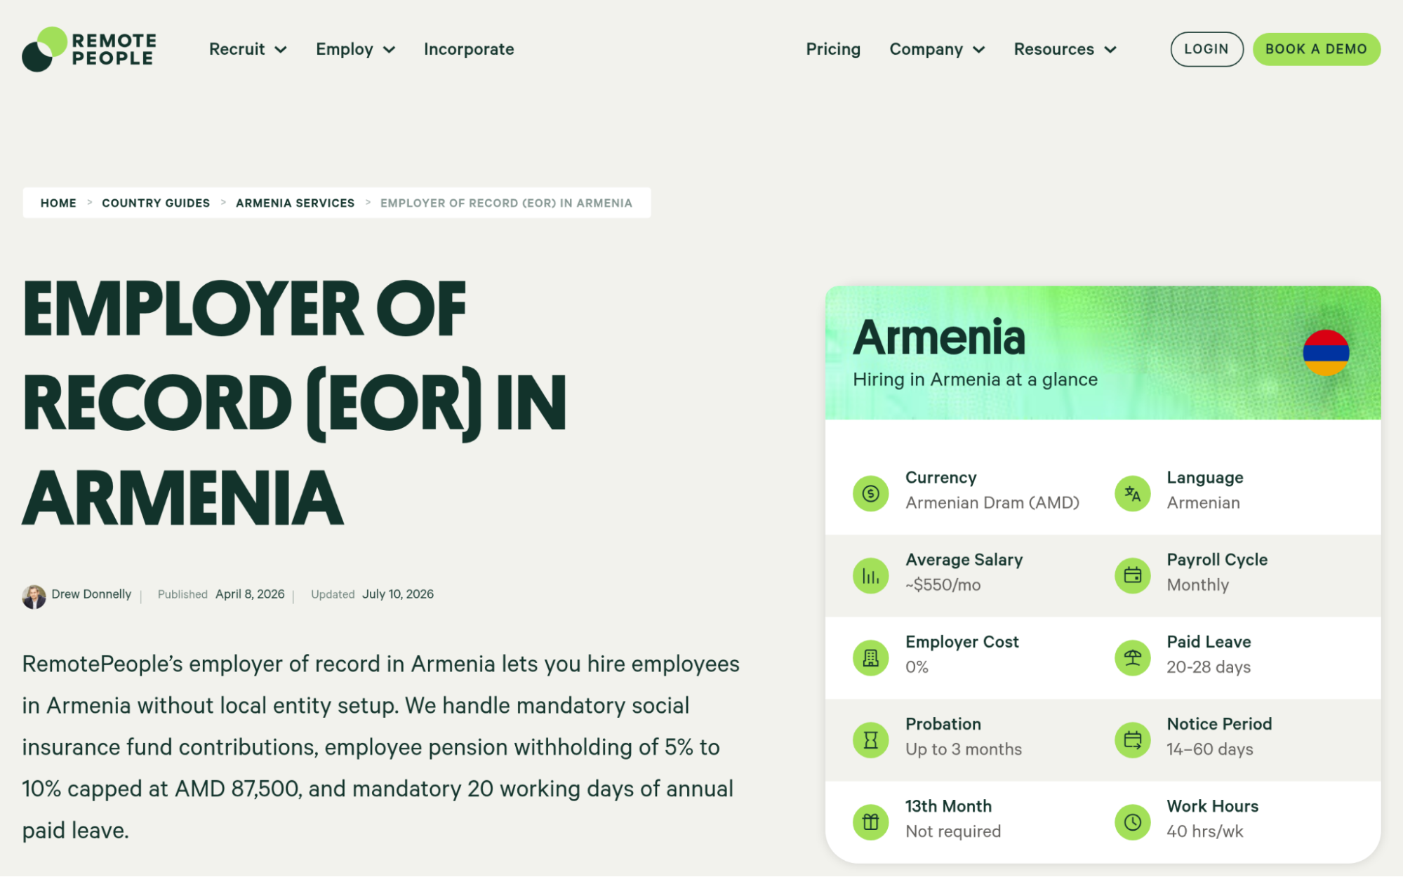Click the '14–60 days' notice period value
Screen dimensions: 1403x877
coord(1209,749)
